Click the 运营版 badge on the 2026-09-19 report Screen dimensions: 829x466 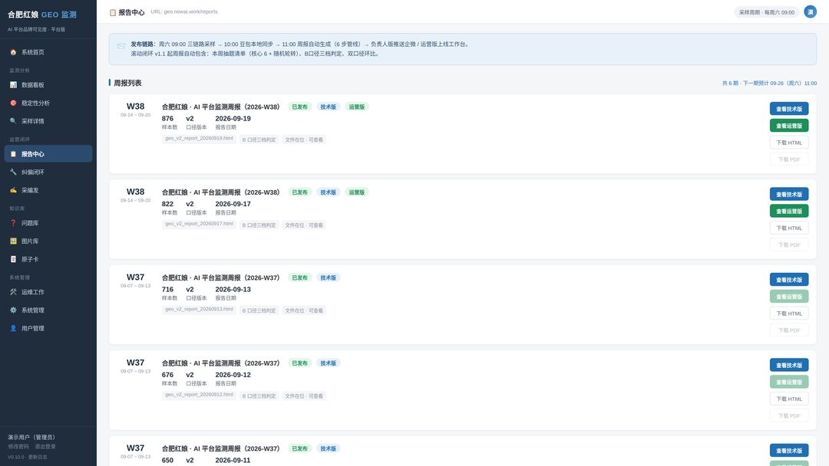click(357, 107)
